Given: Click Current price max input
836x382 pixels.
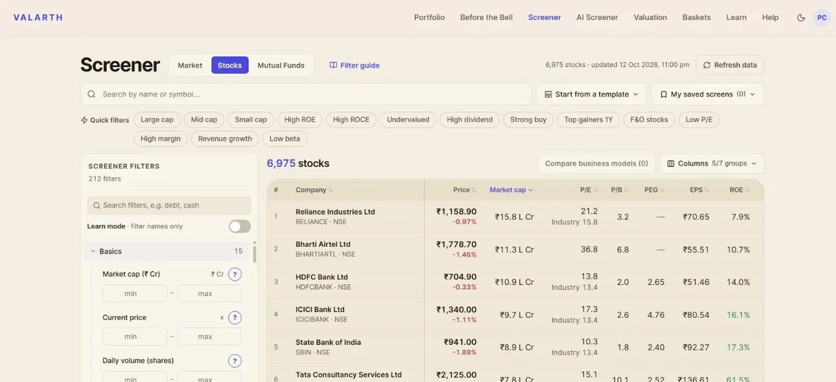Looking at the screenshot, I should (209, 336).
